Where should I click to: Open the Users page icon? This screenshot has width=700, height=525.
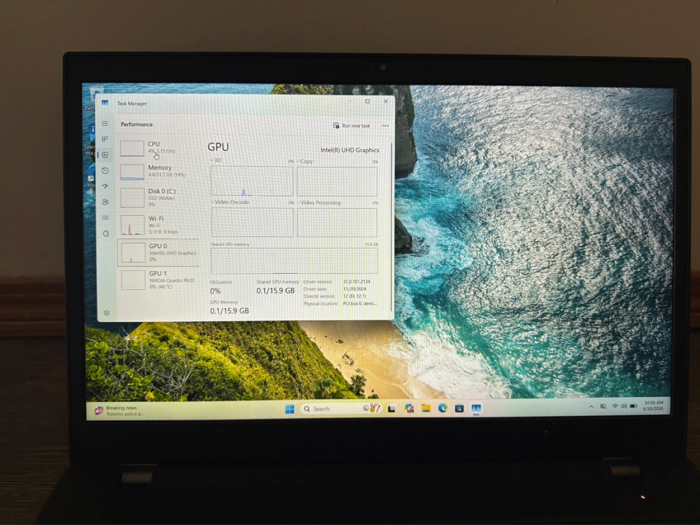click(x=105, y=201)
